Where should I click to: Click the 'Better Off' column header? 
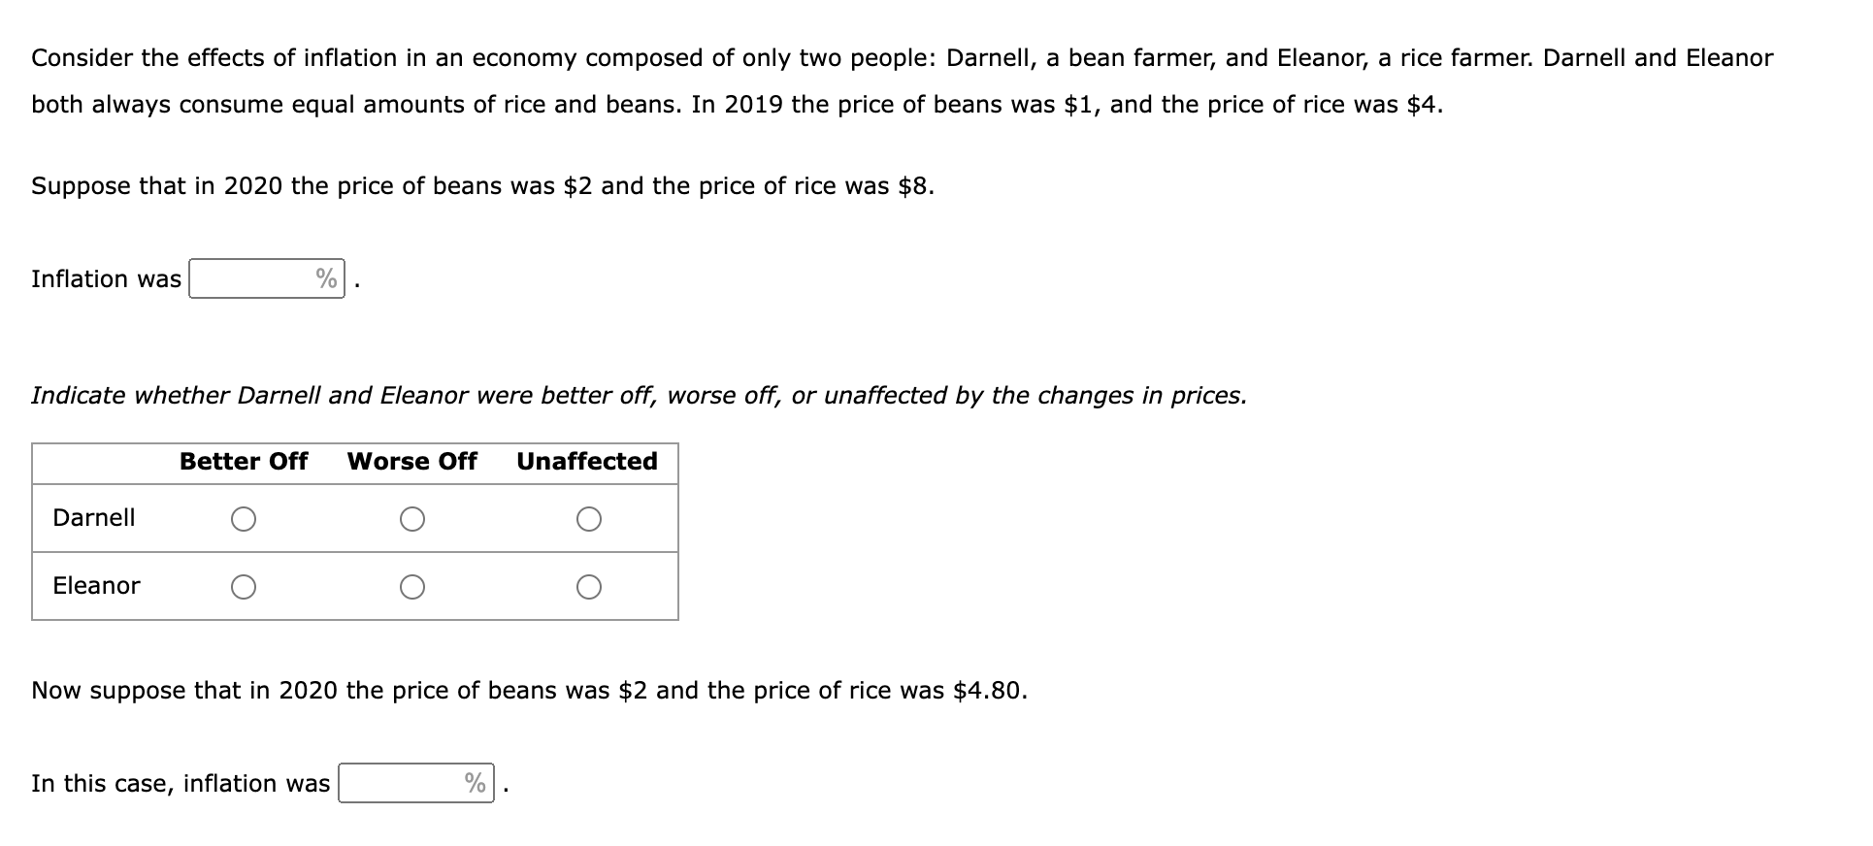(x=244, y=461)
